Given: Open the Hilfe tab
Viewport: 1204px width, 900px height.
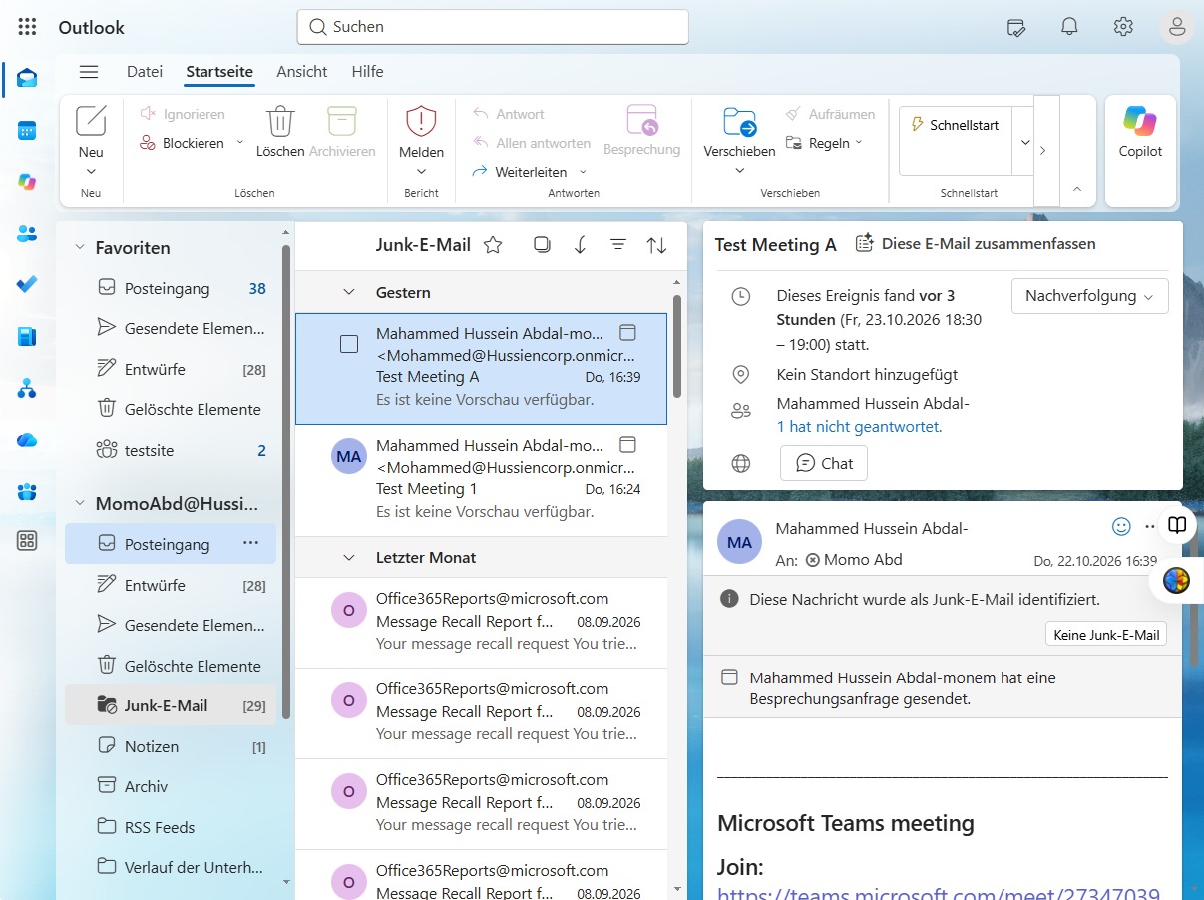Looking at the screenshot, I should click(x=367, y=72).
